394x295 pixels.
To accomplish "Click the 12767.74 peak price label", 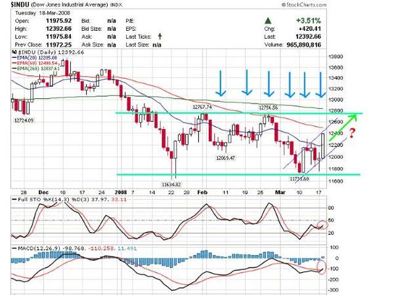I will coord(202,107).
